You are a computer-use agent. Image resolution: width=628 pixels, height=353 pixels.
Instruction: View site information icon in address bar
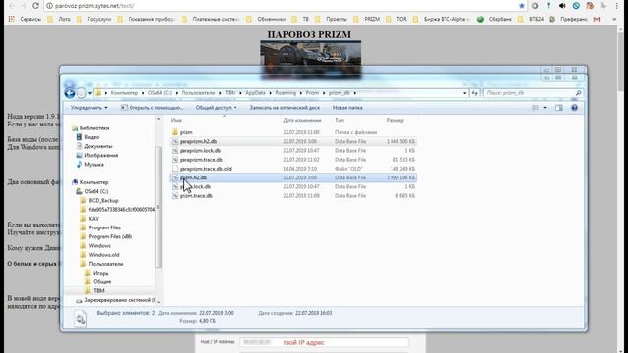(49, 6)
